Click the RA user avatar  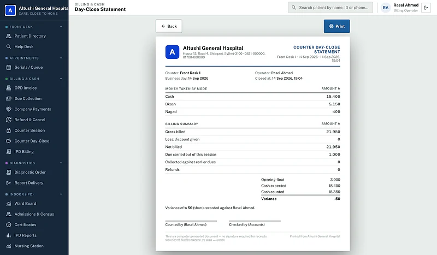coord(386,8)
